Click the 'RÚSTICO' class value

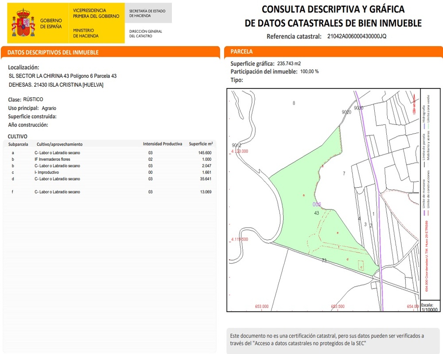pyautogui.click(x=33, y=100)
